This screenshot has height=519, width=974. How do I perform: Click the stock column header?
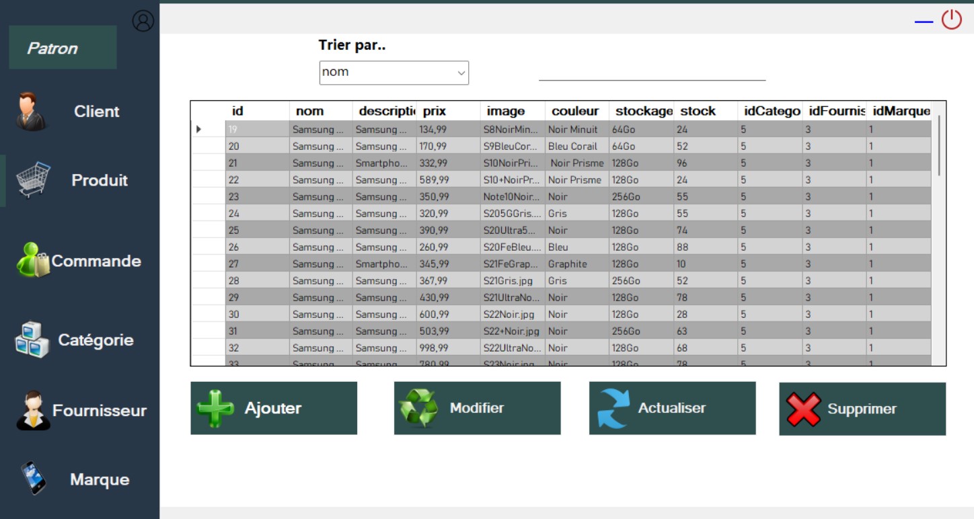(706, 111)
